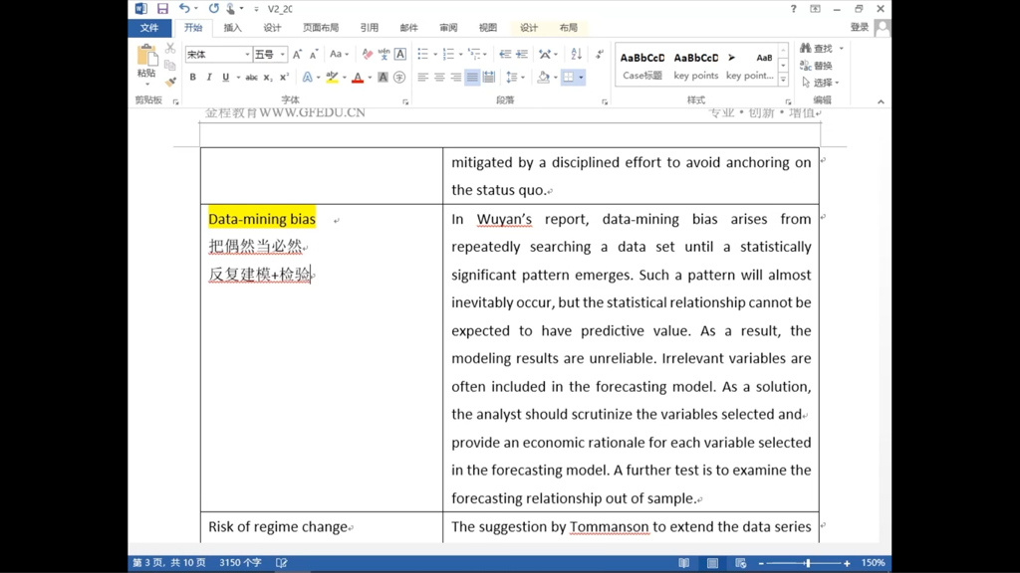
Task: Expand the styles gallery more arrow
Action: pyautogui.click(x=784, y=80)
